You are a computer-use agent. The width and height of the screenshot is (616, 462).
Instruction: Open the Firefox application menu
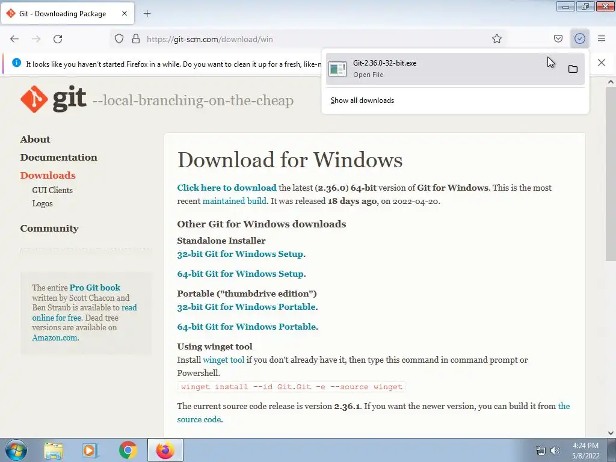(601, 38)
